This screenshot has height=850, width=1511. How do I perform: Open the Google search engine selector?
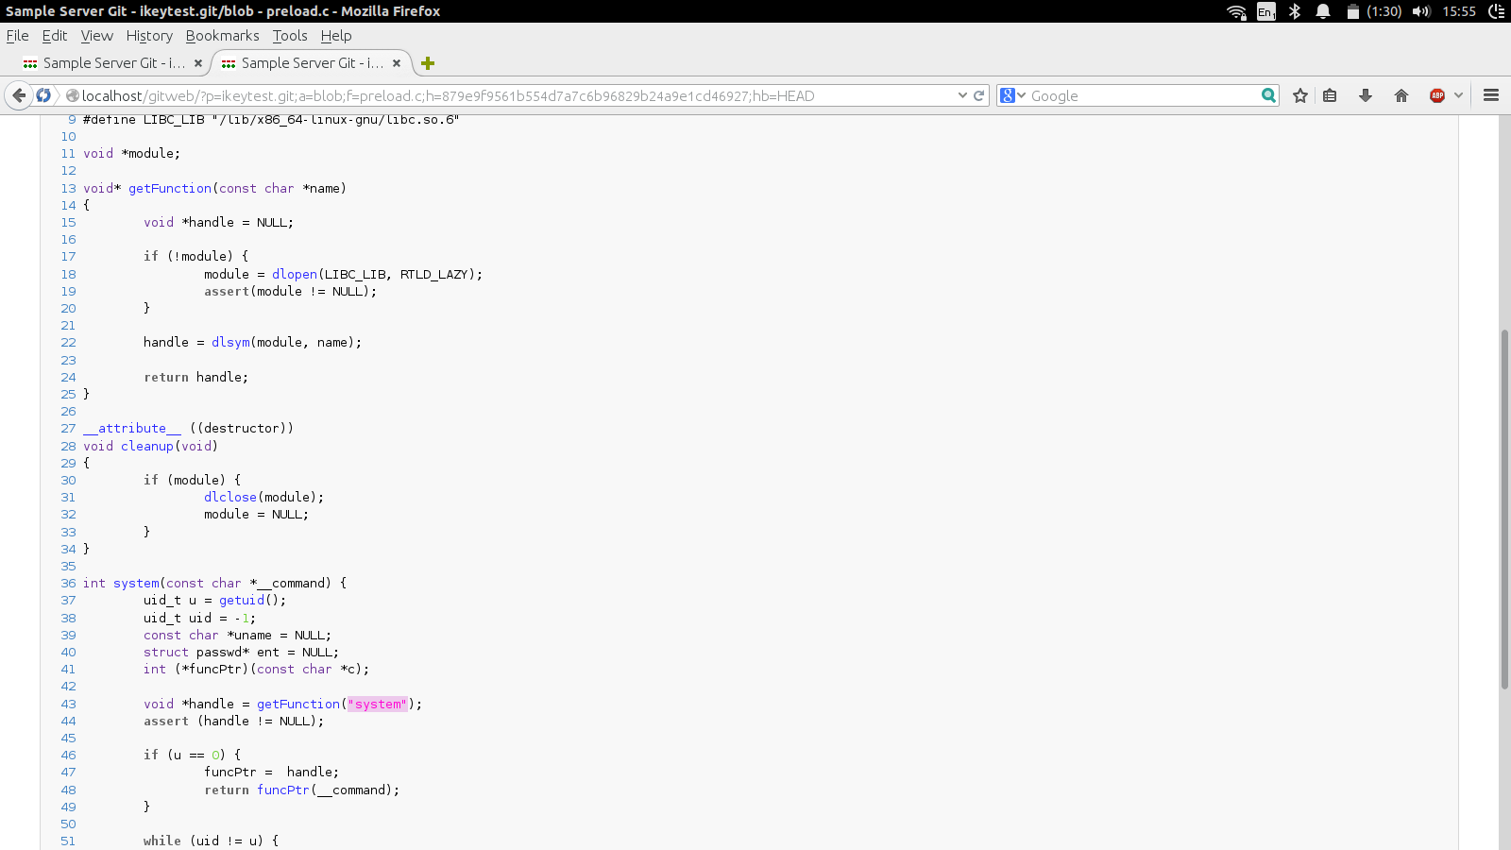click(x=1013, y=95)
